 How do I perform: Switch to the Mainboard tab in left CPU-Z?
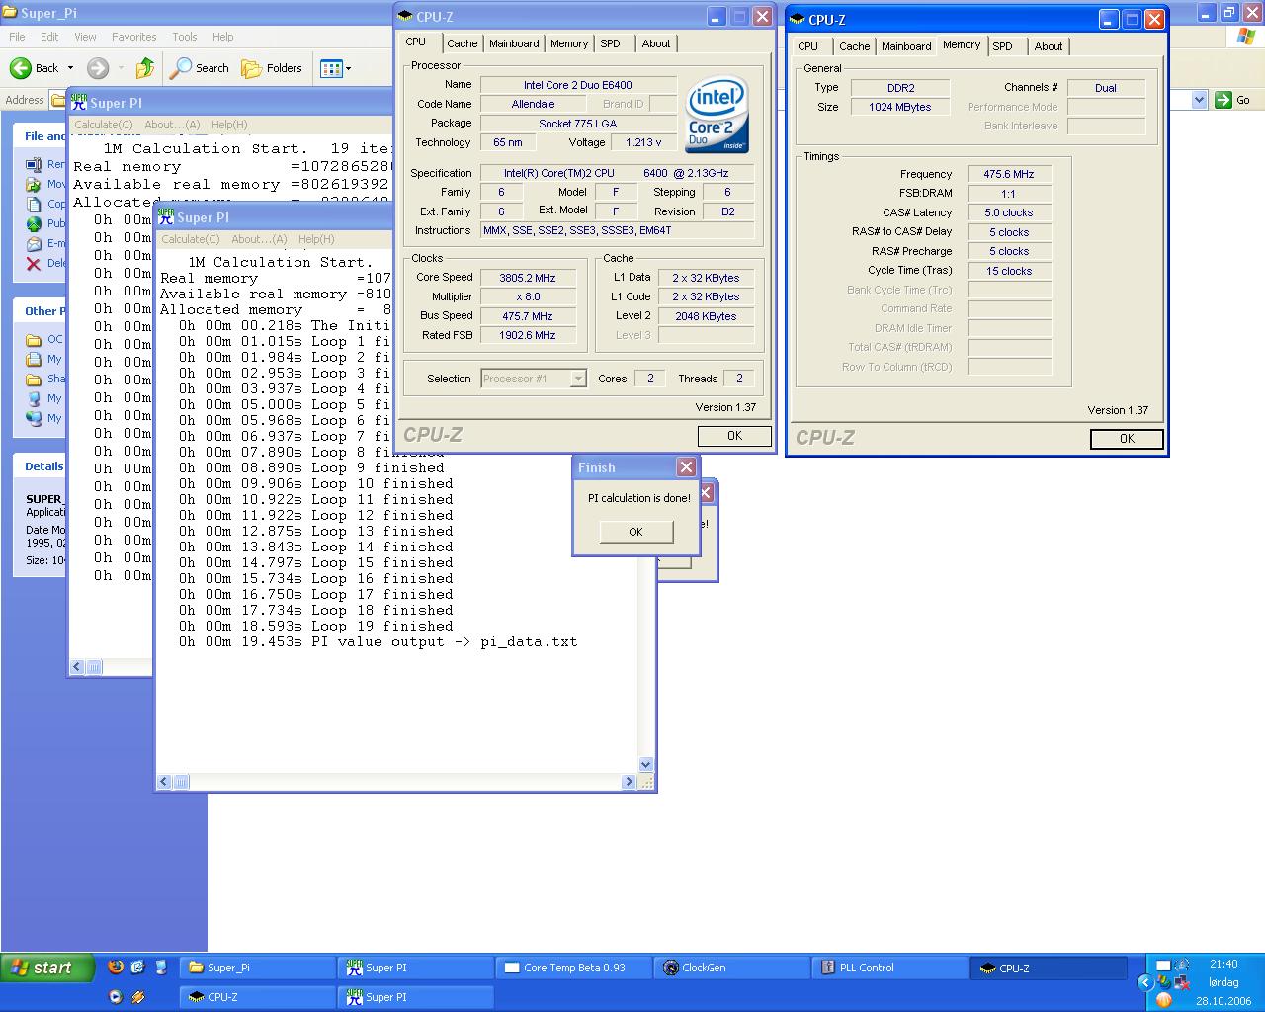[x=514, y=43]
